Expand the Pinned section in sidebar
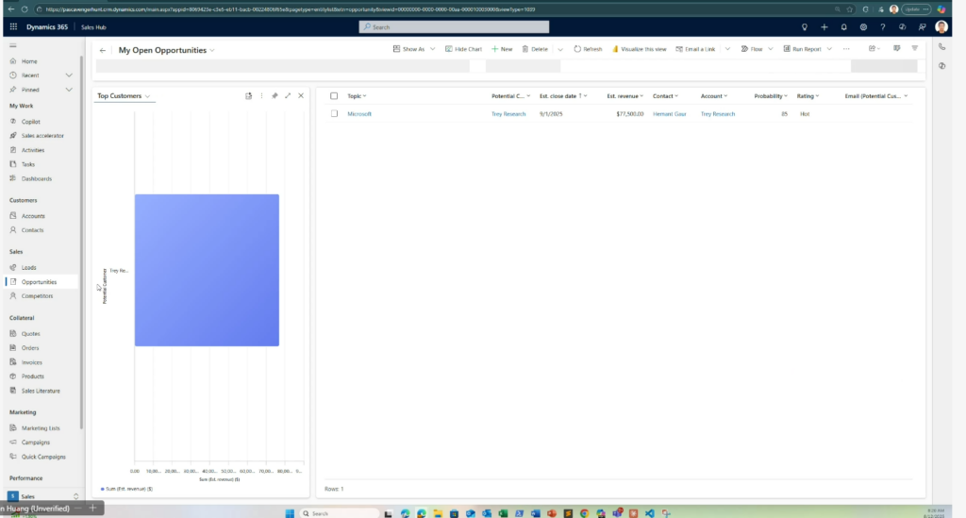This screenshot has width=966, height=518. [69, 90]
